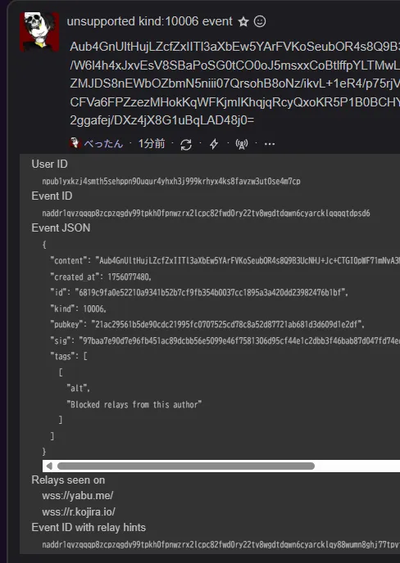Click the large skull avatar image
Image resolution: width=400 pixels, height=563 pixels.
tap(39, 32)
